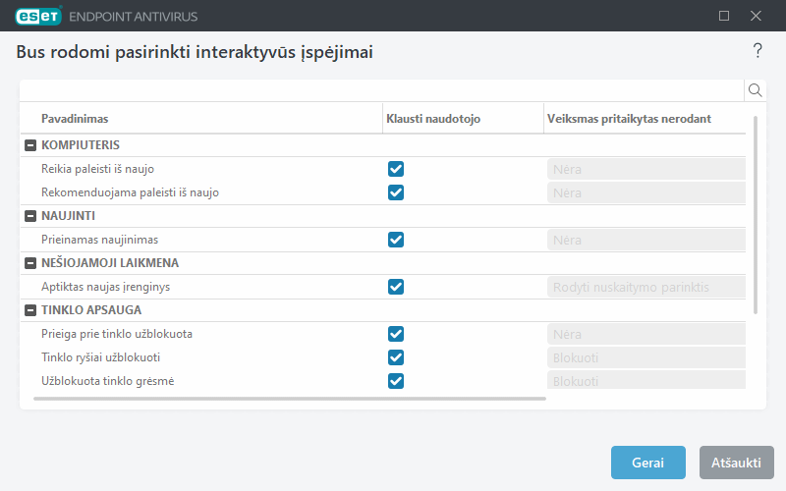Click the search input field
Screen dimensions: 786x491
(382, 90)
